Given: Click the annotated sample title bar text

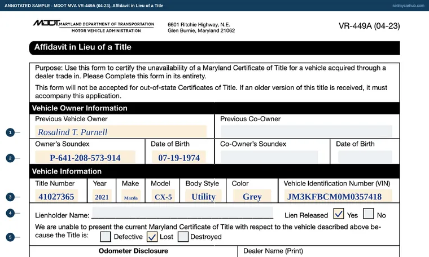Looking at the screenshot, I should [x=84, y=6].
